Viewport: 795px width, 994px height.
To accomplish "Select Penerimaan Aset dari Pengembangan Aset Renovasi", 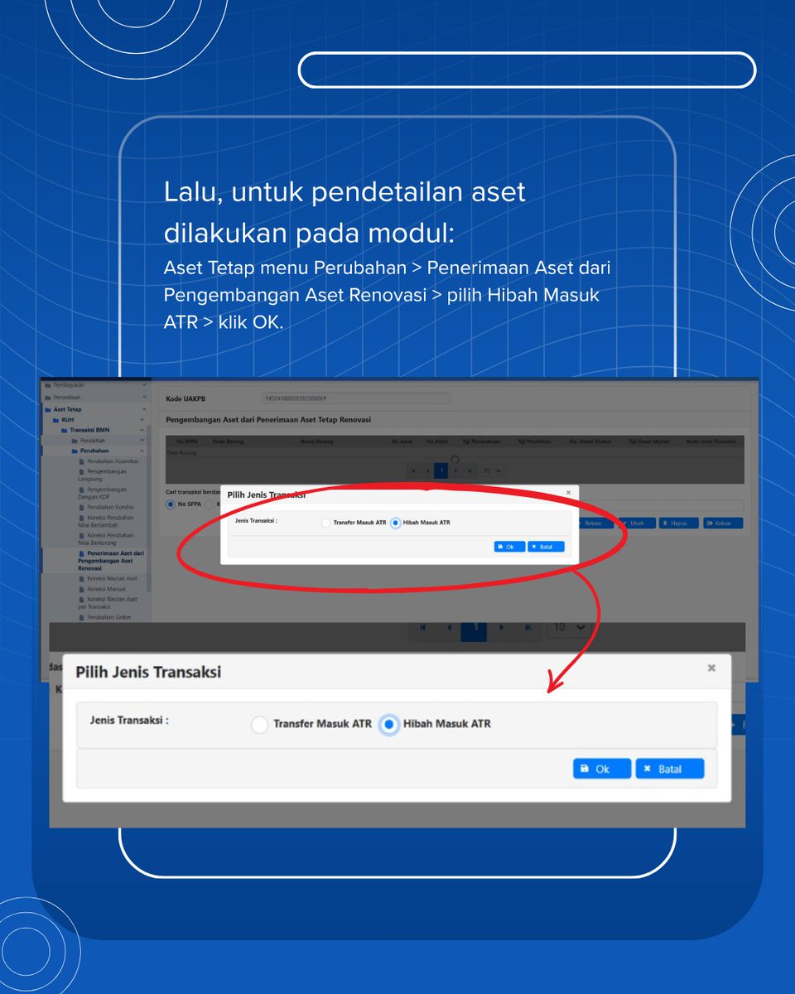I will 110,561.
